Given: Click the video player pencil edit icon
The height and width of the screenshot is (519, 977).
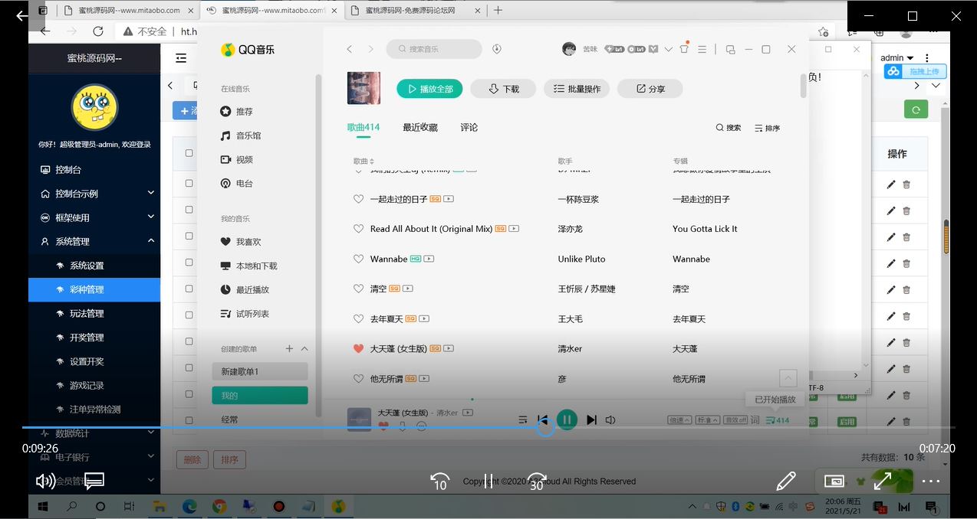Looking at the screenshot, I should coord(786,481).
